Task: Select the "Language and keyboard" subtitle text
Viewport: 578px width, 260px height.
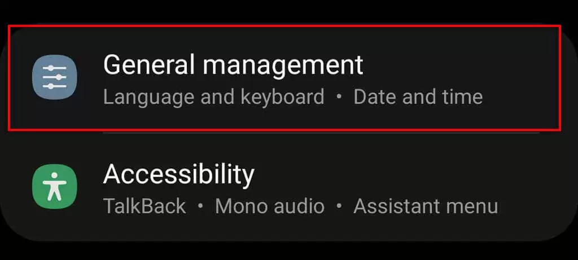Action: pos(213,97)
